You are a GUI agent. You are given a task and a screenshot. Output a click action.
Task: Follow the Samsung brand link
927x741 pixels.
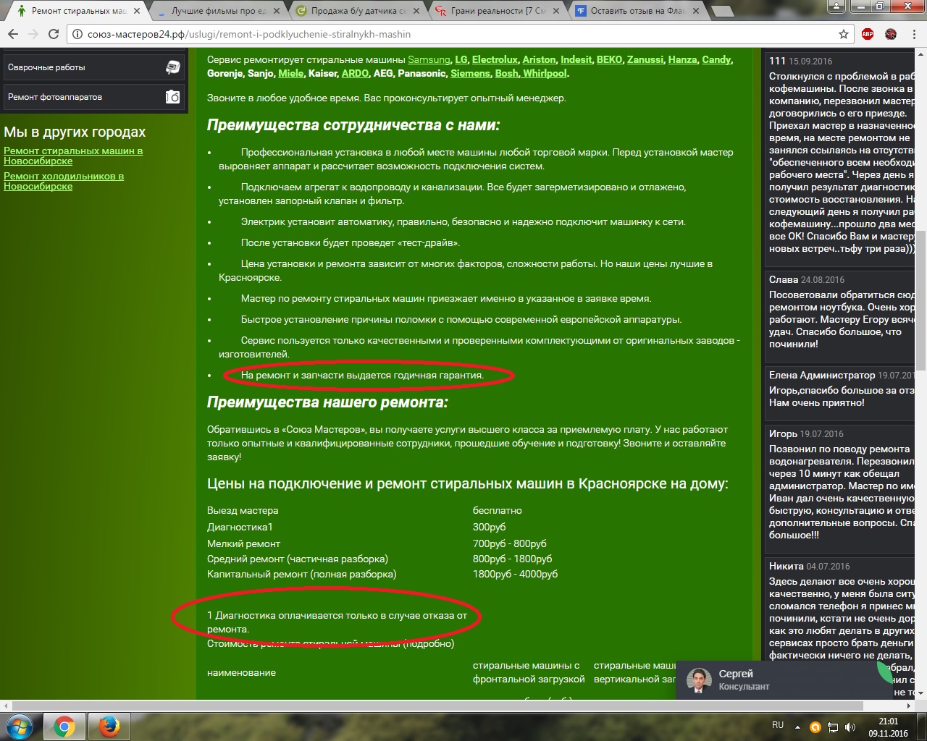(x=429, y=59)
